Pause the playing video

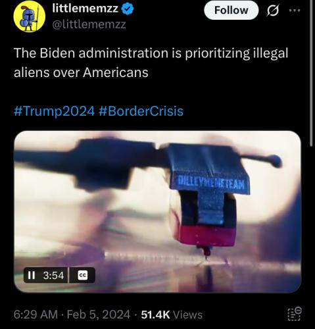click(x=32, y=275)
